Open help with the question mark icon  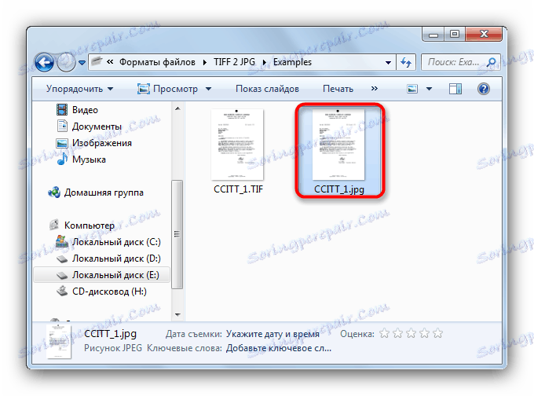tap(484, 89)
